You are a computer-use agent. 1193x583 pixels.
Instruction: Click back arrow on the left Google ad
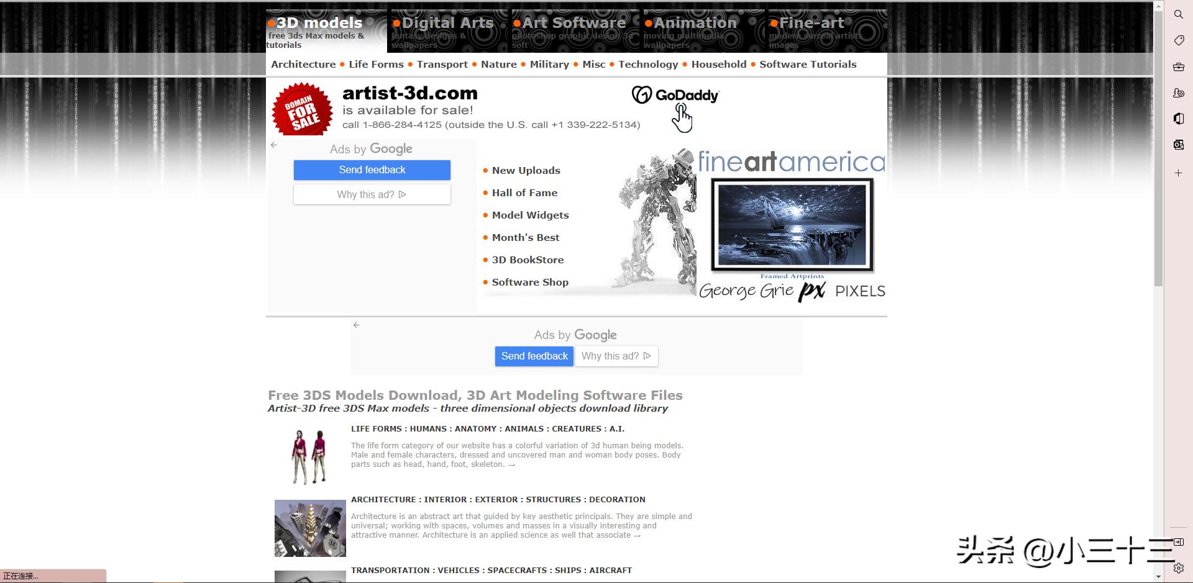274,145
